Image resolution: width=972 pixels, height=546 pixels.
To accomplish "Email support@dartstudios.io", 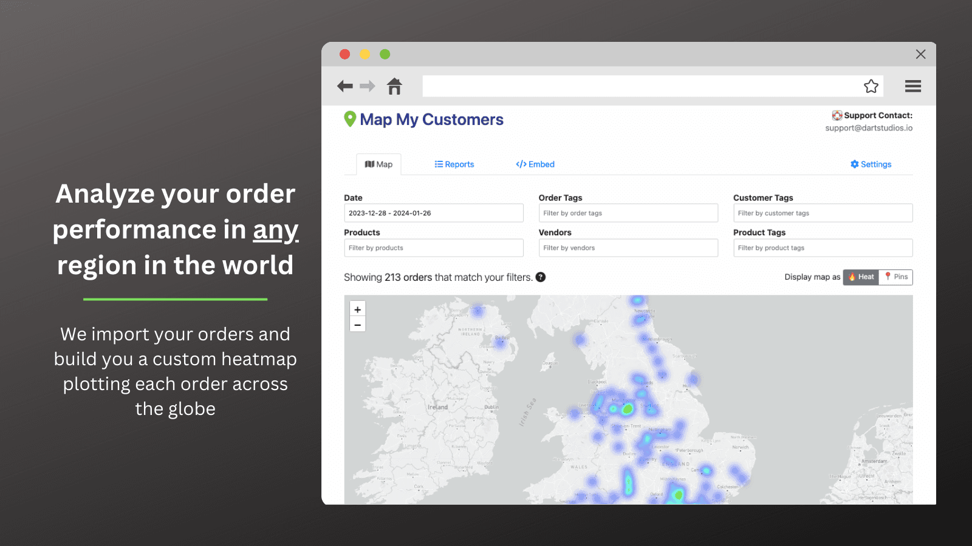I will pyautogui.click(x=869, y=128).
